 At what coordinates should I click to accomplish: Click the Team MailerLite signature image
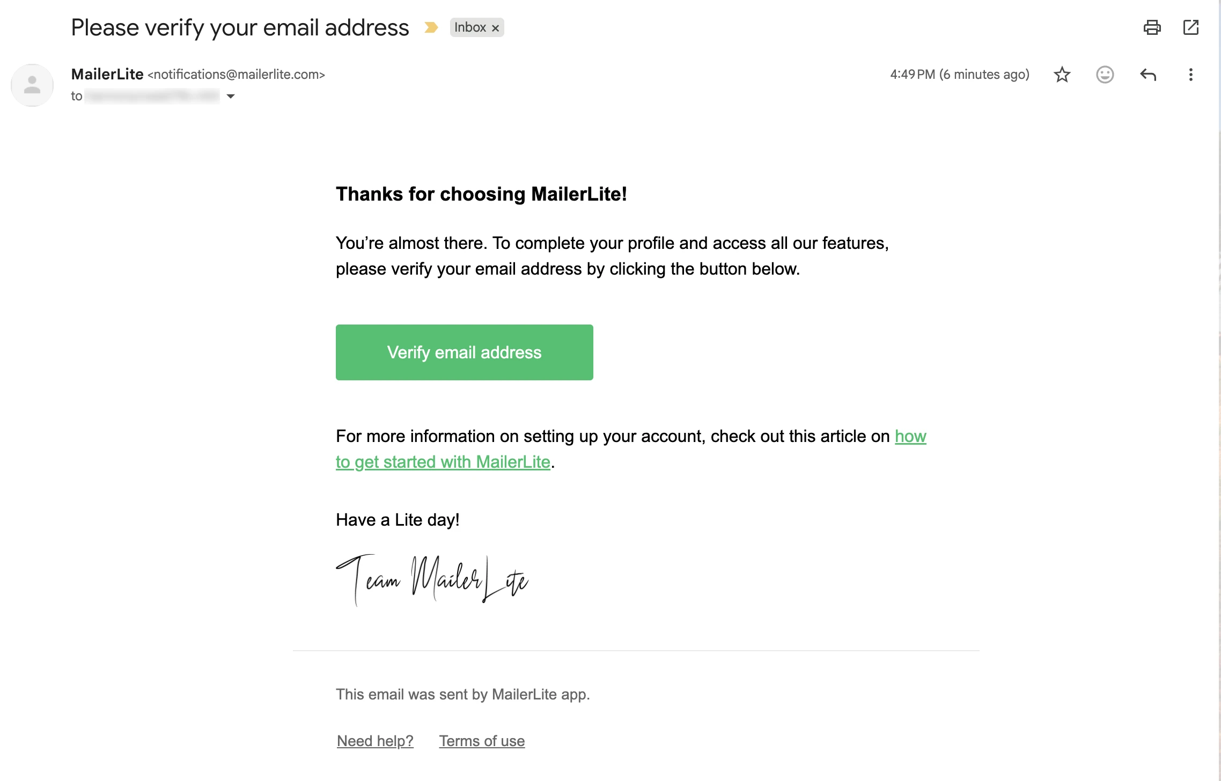tap(432, 580)
